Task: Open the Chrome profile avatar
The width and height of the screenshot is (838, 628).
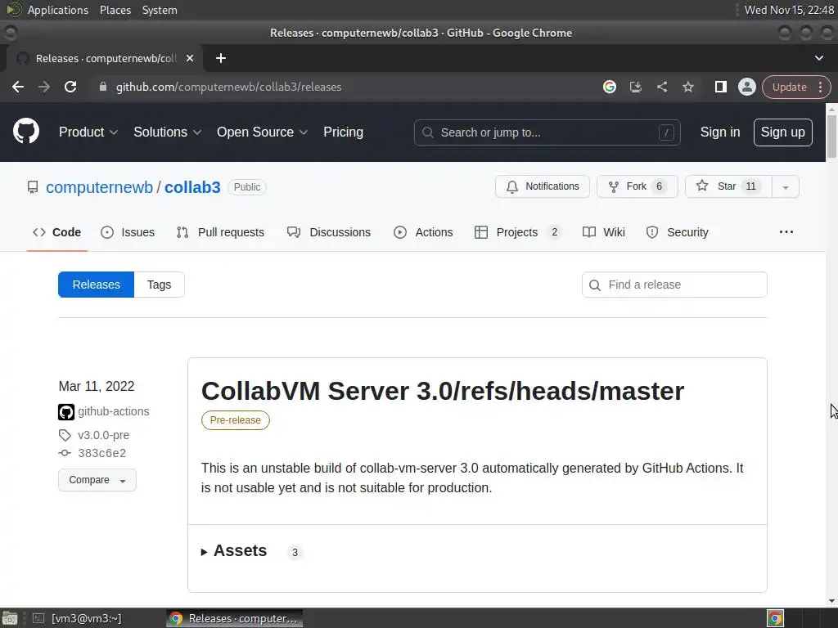Action: [x=746, y=87]
